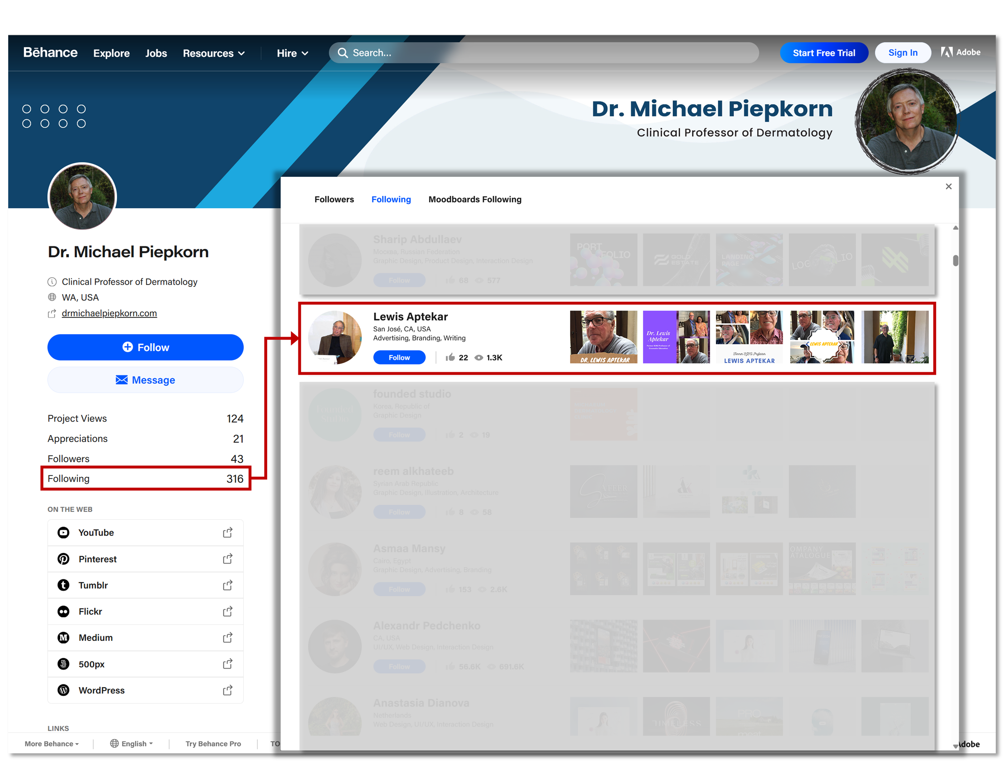Viewport: 1004px width, 776px height.
Task: Click Lewis Aptekar's appreciations thumbs-up icon
Action: [x=450, y=357]
